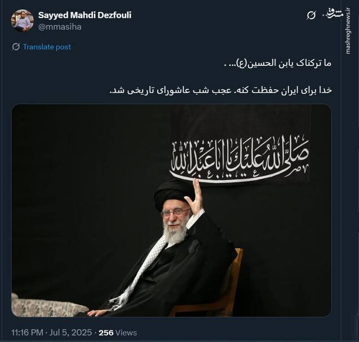Screen dimensions: 359x342
Task: Click the Jul 5, 2025 date
Action: tap(70, 333)
